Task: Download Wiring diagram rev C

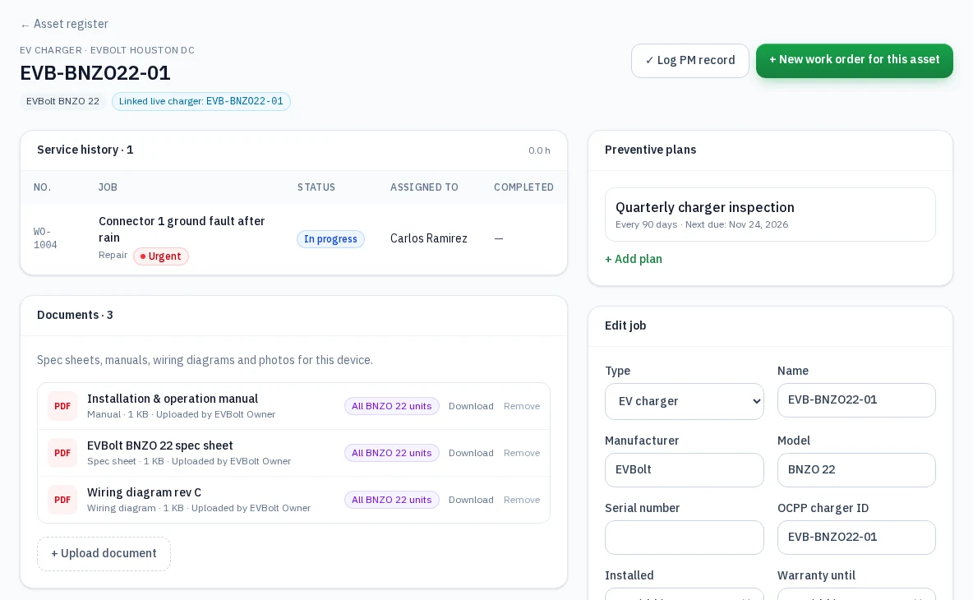Action: coord(471,500)
